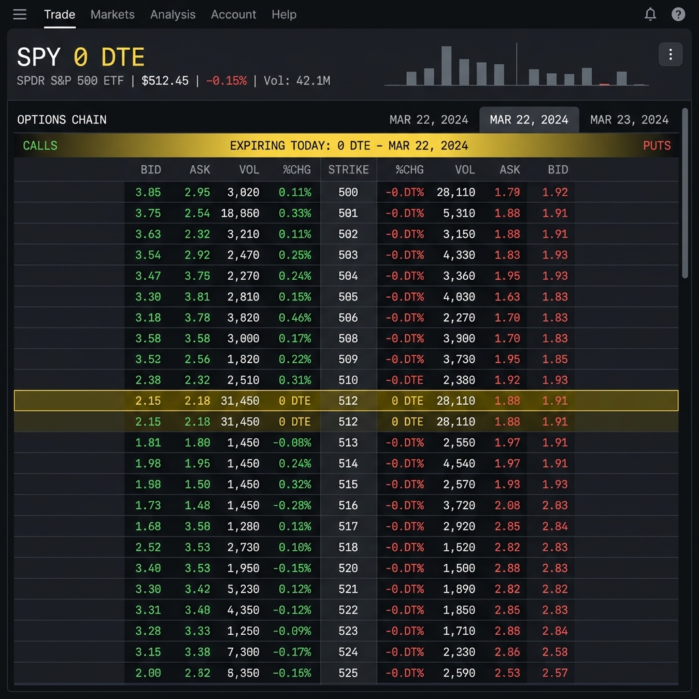Click the -0.15% change value in header
The image size is (699, 699).
click(226, 81)
